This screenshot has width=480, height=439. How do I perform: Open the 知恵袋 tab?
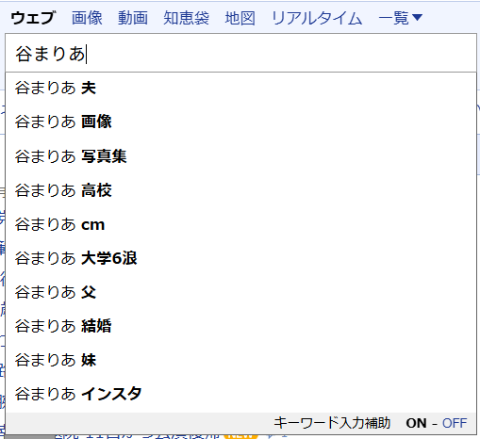pyautogui.click(x=186, y=18)
